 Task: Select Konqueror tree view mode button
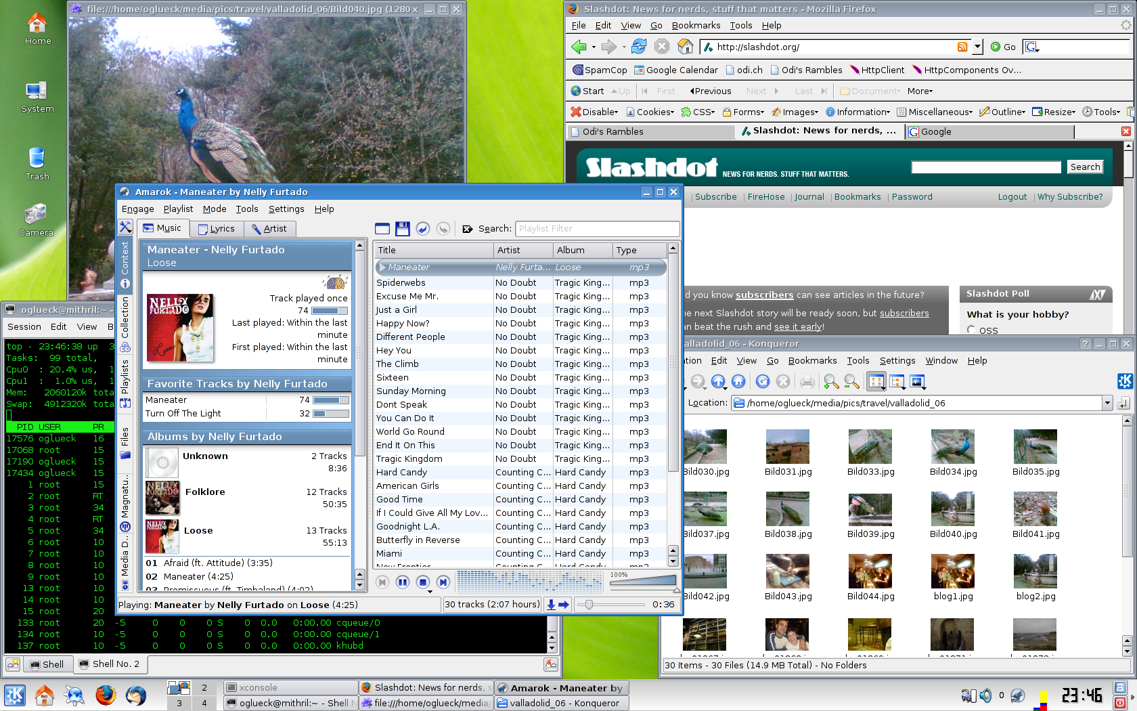pos(897,381)
